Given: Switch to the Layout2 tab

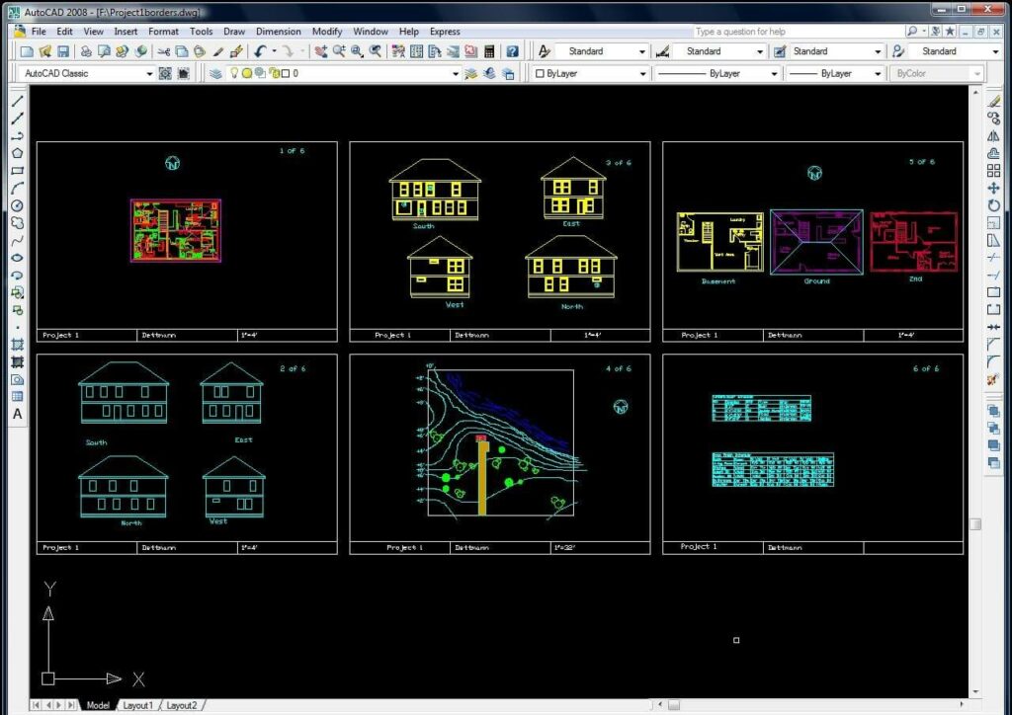Looking at the screenshot, I should 182,705.
